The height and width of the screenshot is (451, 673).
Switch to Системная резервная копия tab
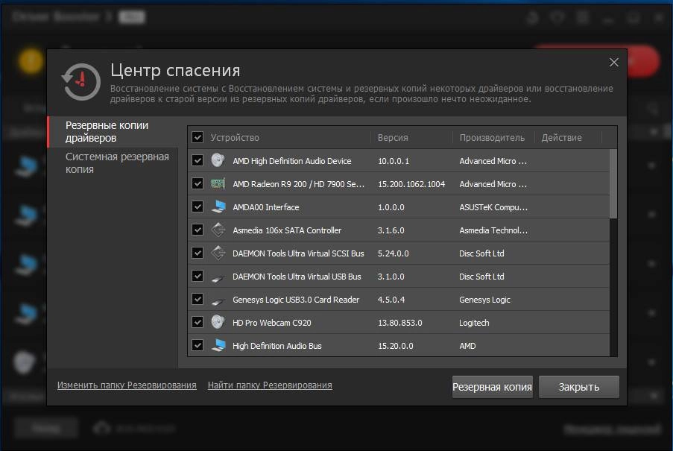113,163
